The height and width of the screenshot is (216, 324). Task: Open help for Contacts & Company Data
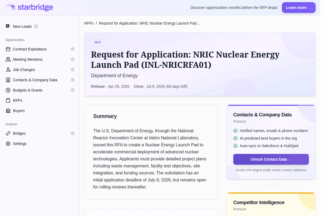tap(73, 80)
